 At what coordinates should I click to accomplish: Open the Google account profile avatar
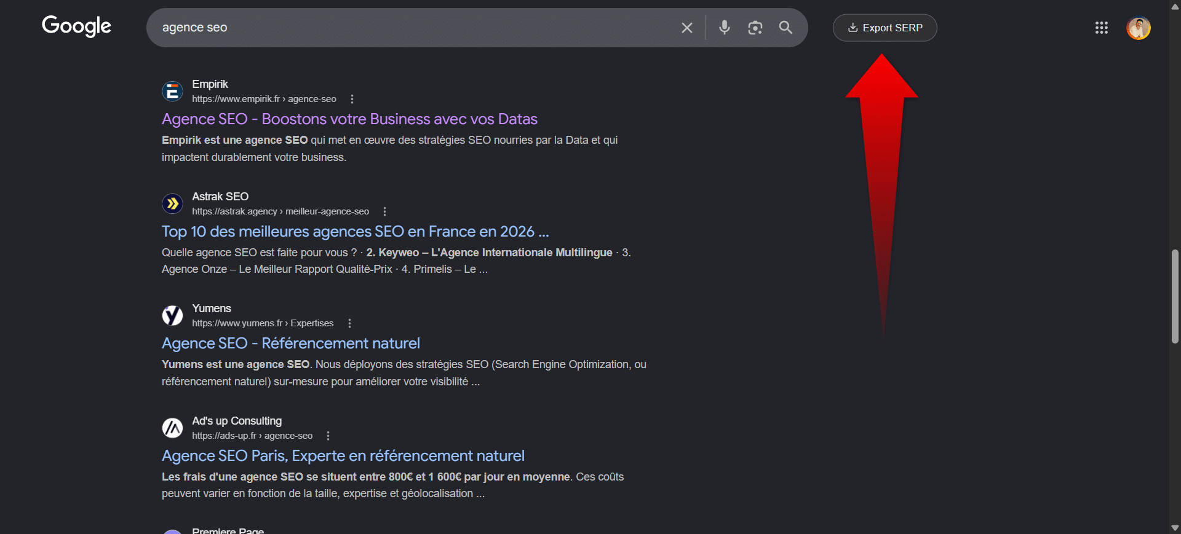coord(1138,28)
